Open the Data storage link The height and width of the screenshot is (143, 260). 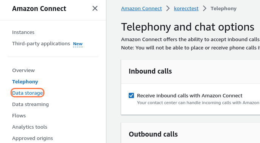coord(28,93)
